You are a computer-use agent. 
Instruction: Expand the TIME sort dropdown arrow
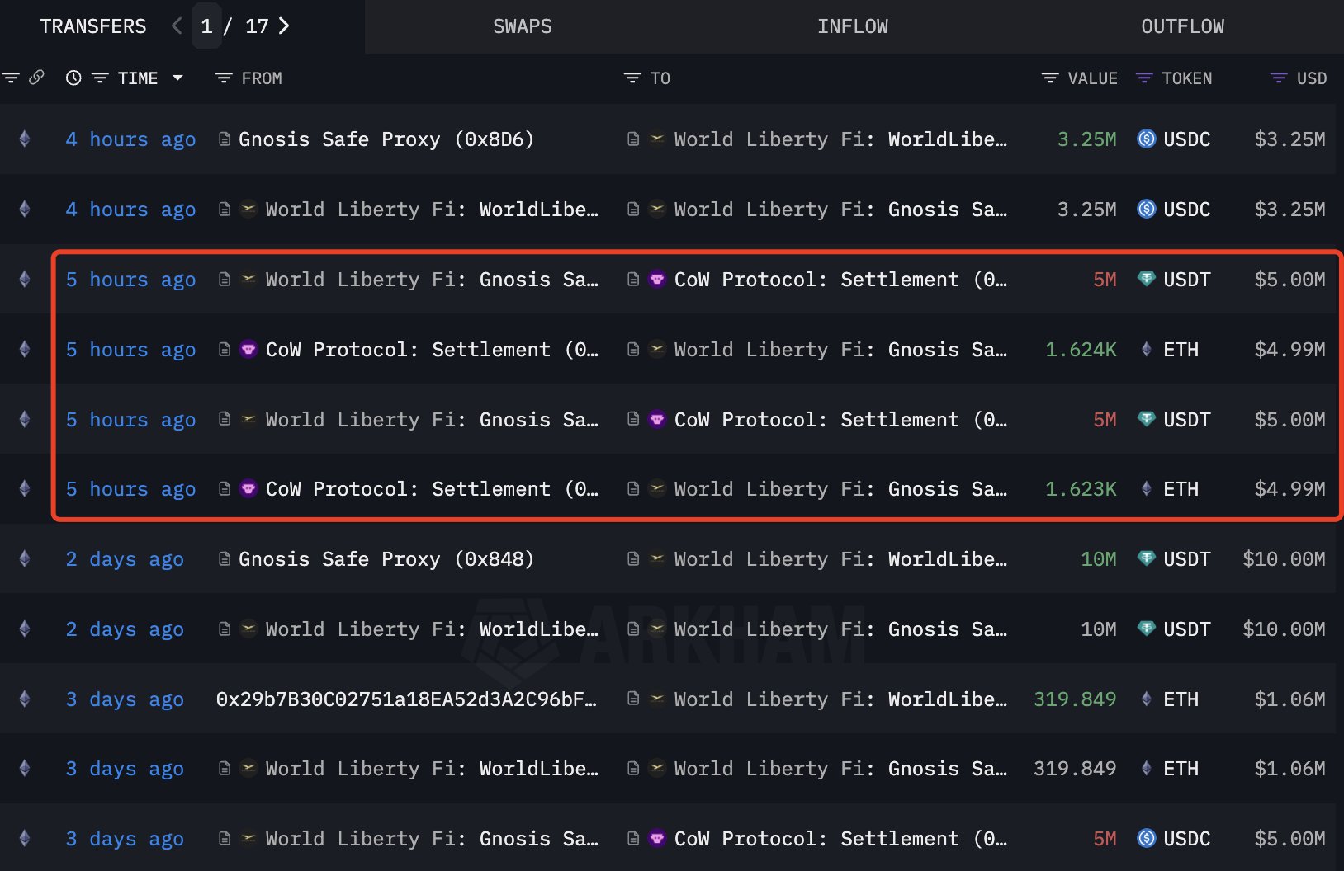coord(177,78)
